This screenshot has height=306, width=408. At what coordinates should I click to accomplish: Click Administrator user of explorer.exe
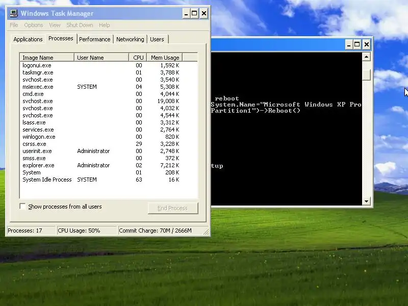(x=93, y=165)
